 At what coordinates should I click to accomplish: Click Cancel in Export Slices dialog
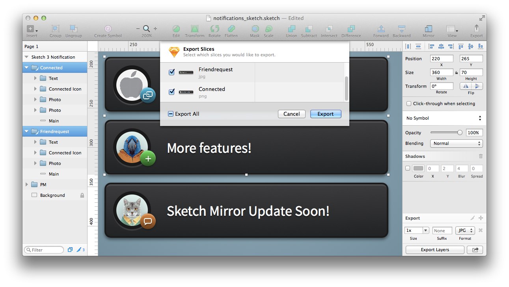tap(291, 114)
